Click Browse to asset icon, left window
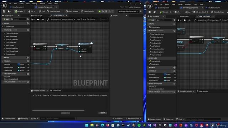228x128 pixels. click(9, 11)
